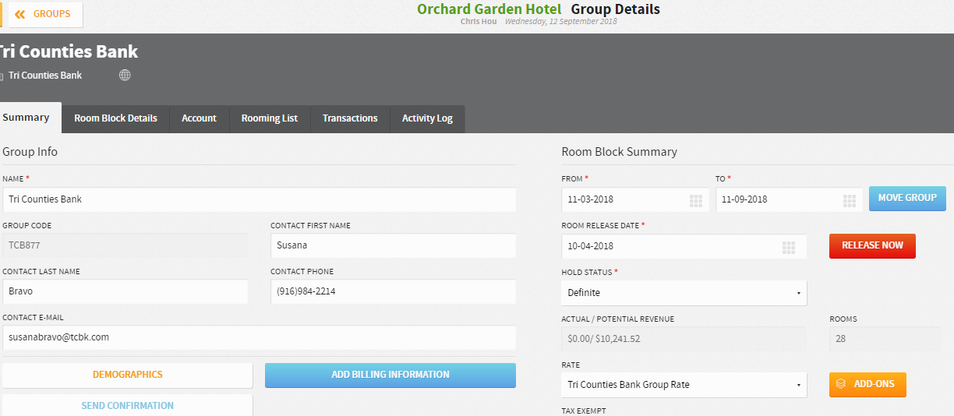Open calendar picker for FROM date
The width and height of the screenshot is (954, 416).
tap(696, 201)
